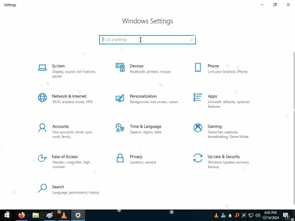Open the Windows Start menu
Viewport: 295px width, 221px height.
(7, 215)
